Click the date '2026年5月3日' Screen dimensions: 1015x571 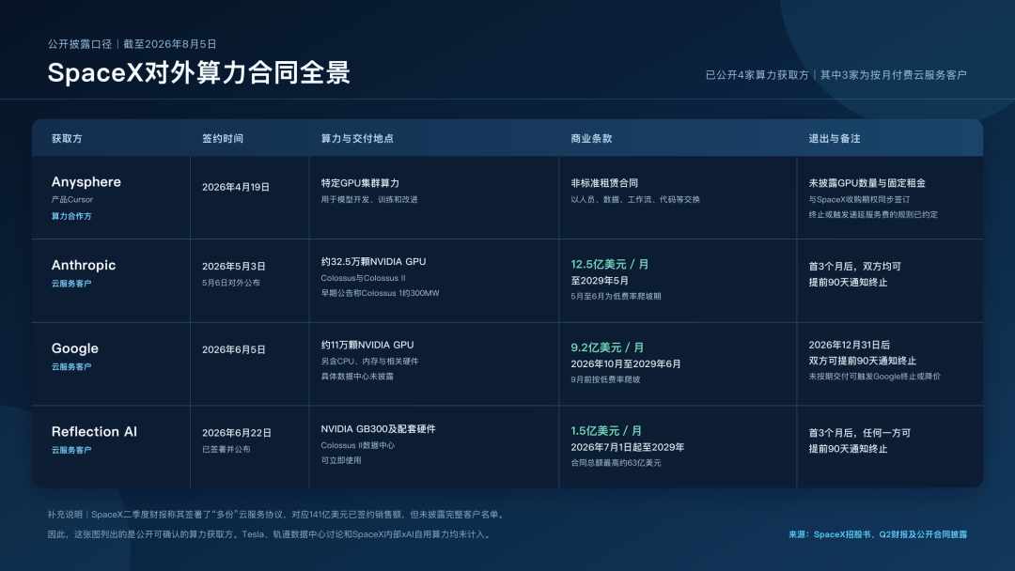coord(234,267)
